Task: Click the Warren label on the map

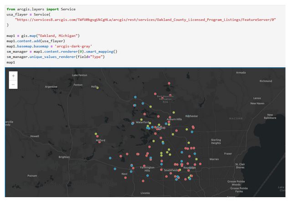Action: (x=214, y=159)
